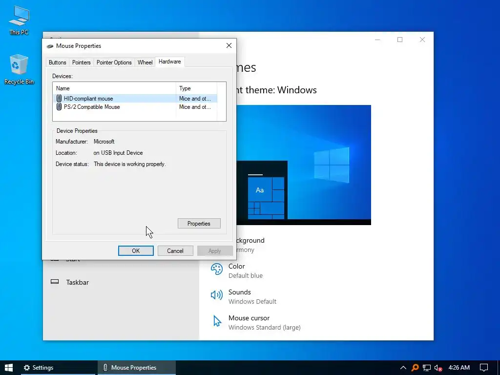Viewport: 500px width, 375px height.
Task: Open the Color Default blue setting
Action: [x=246, y=271]
